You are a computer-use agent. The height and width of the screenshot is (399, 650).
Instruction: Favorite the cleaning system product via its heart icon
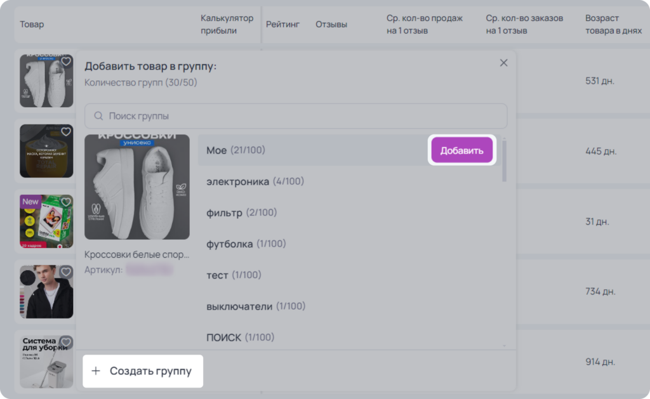tap(66, 343)
